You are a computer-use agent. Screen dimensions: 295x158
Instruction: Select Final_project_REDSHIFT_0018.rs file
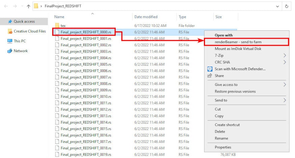[86, 148]
